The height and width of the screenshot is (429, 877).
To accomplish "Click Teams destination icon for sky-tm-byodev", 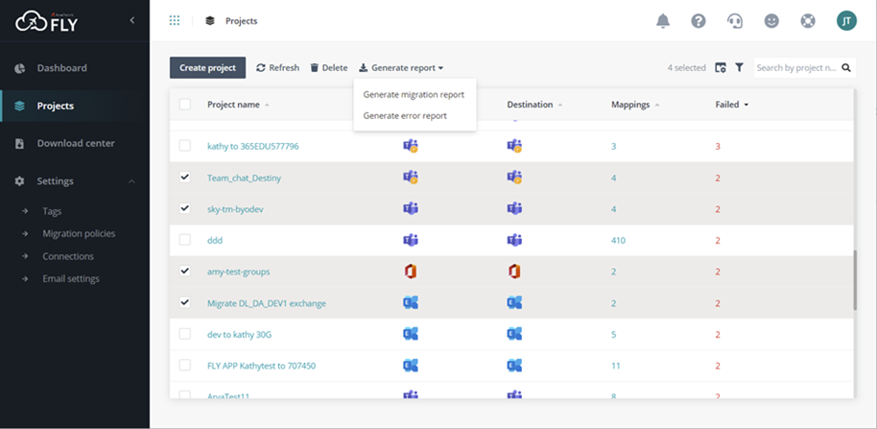I will [514, 209].
